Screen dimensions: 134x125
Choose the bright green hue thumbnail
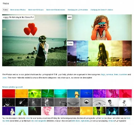click(35, 93)
